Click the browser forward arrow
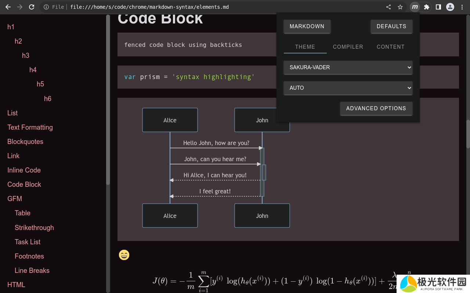The image size is (470, 293). click(20, 7)
